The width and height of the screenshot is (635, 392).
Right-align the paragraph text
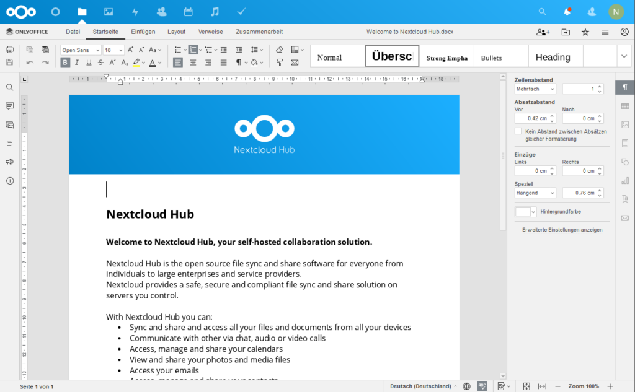click(208, 63)
